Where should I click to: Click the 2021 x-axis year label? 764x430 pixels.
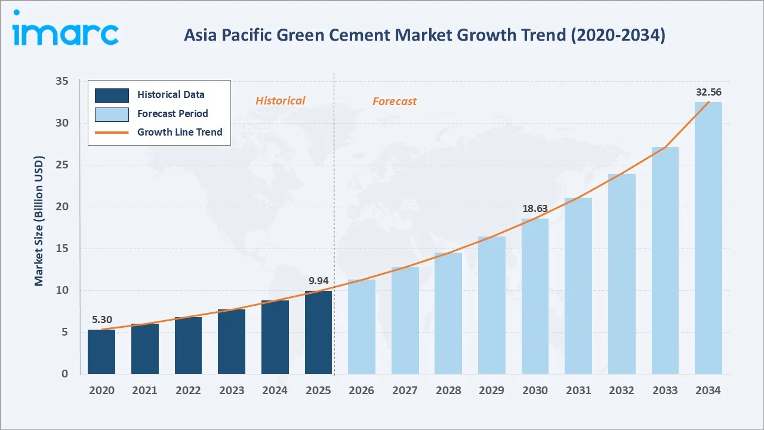click(145, 391)
